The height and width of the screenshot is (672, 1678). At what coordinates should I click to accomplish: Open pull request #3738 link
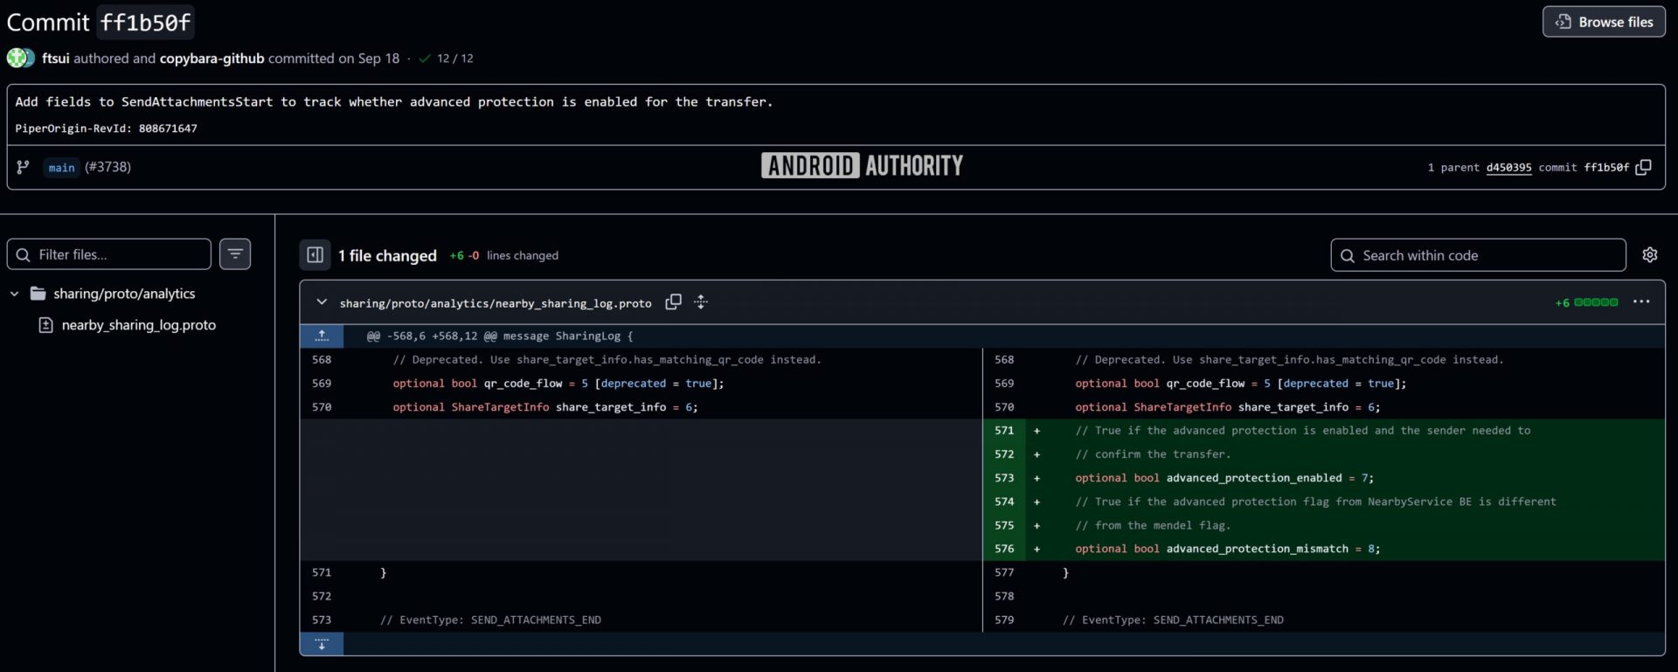coord(107,167)
